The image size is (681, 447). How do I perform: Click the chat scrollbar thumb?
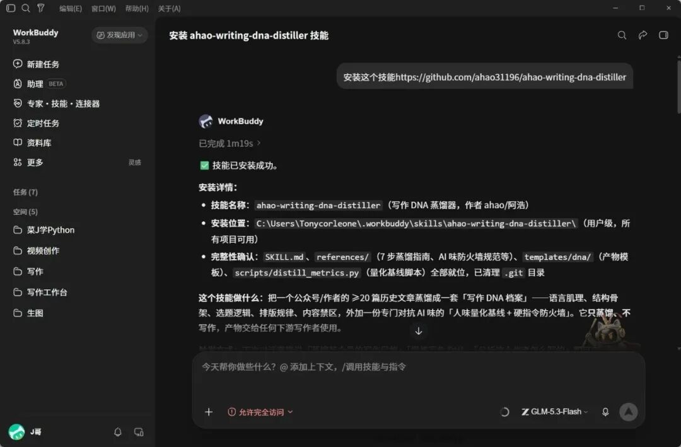point(678,86)
